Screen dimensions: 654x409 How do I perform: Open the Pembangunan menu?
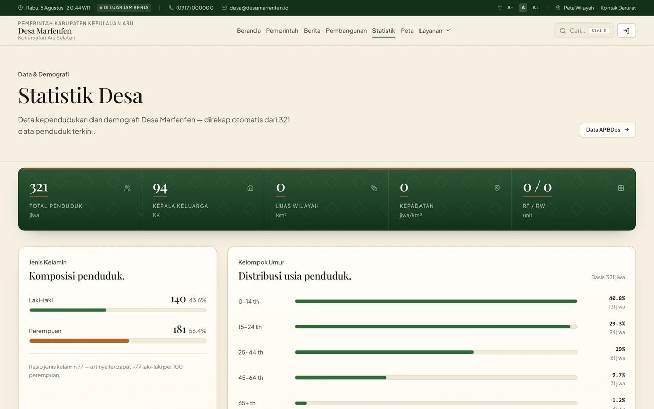click(x=346, y=31)
